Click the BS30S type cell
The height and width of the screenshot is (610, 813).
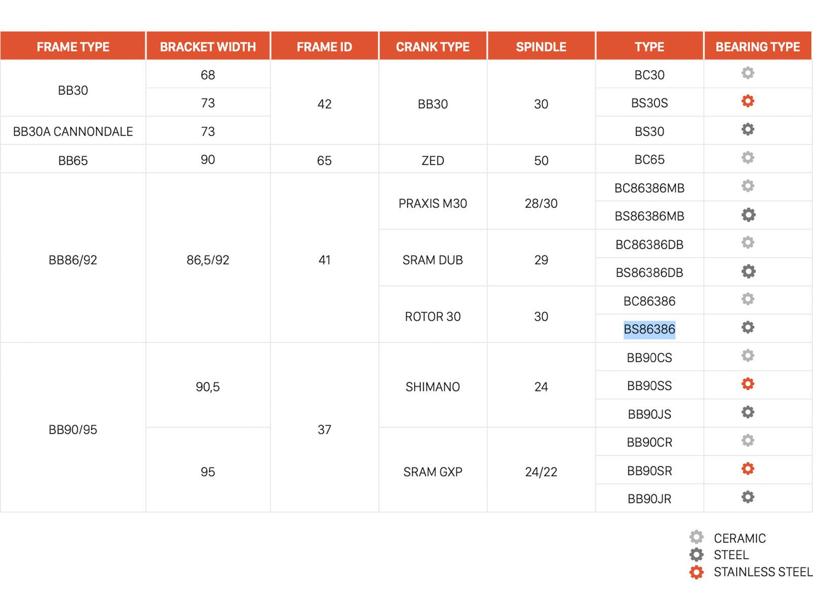649,103
